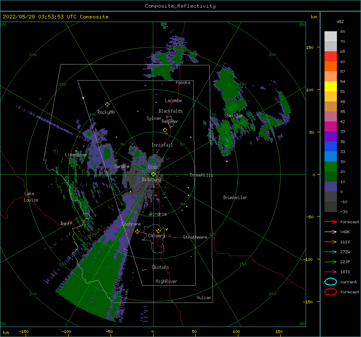Click the Airdrie label
This screenshot has width=361, height=337.
pyautogui.click(x=158, y=214)
